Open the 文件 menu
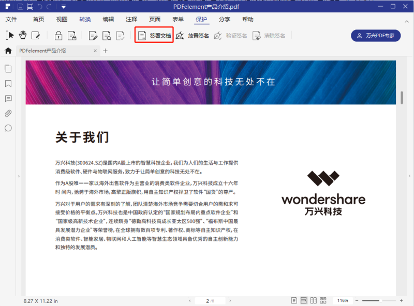This screenshot has width=414, height=306. coord(11,19)
